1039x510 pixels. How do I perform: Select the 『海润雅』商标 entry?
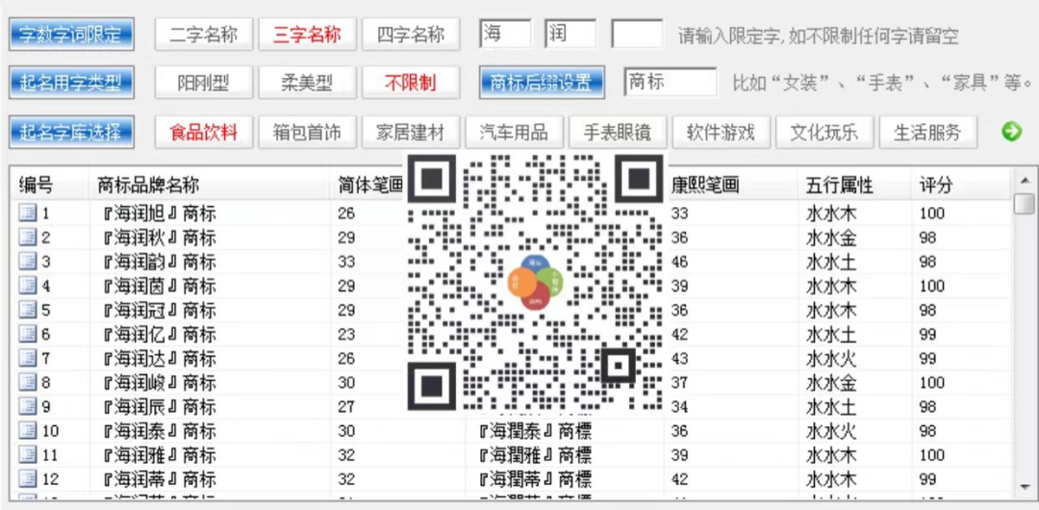[159, 455]
